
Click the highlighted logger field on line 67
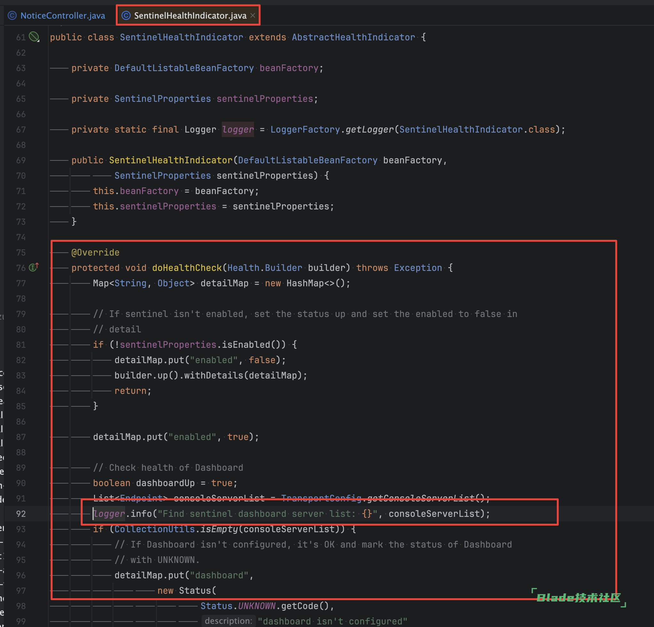(238, 129)
